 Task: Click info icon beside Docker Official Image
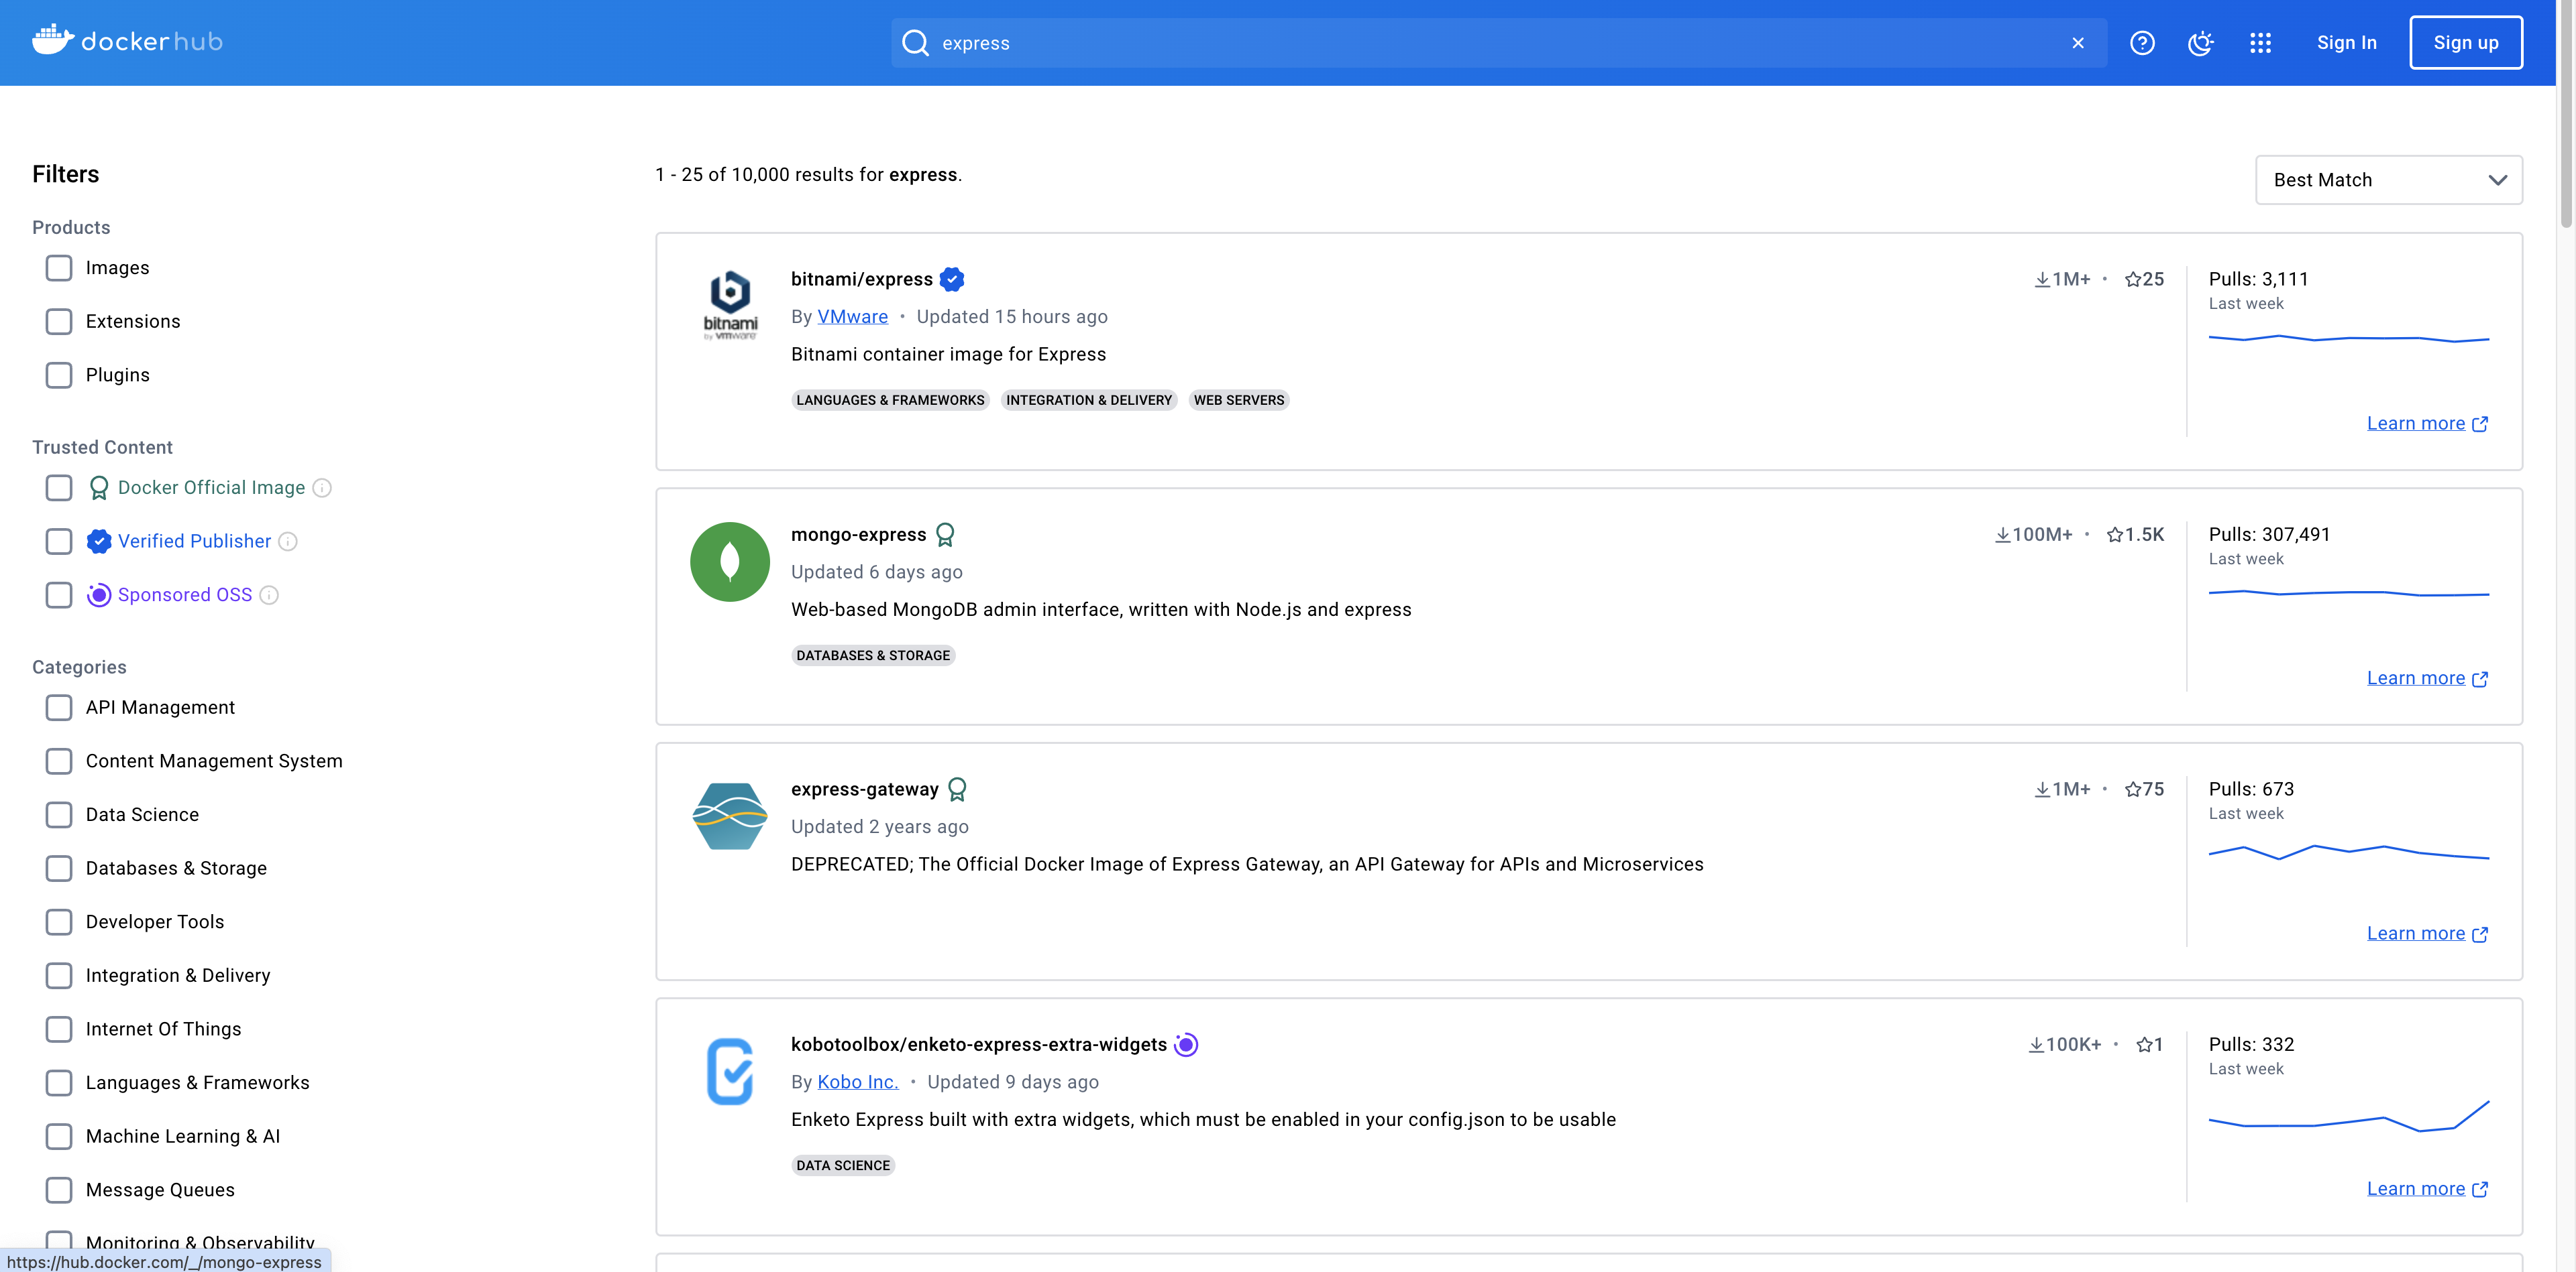[x=322, y=488]
